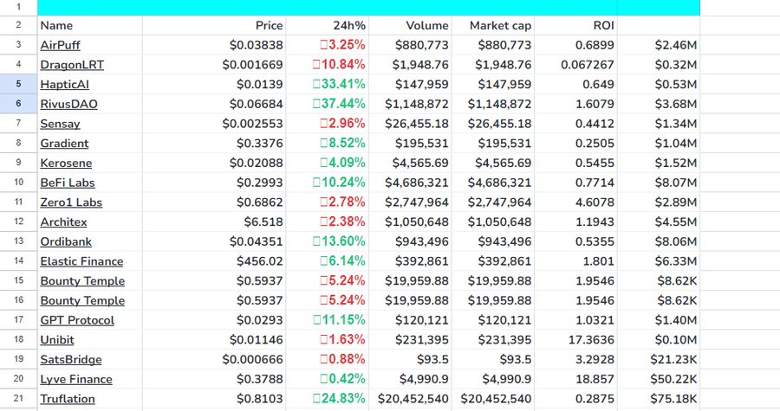Select Zero1 Labs ROI 4.6078
Image resolution: width=780 pixels, height=411 pixels.
pyautogui.click(x=575, y=202)
